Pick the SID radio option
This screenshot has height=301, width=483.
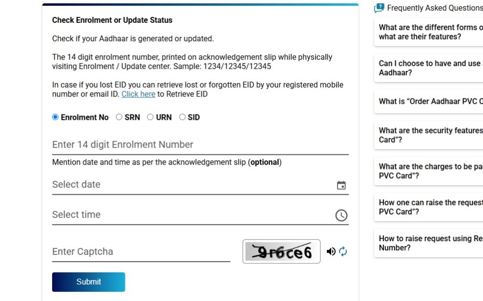(x=182, y=117)
